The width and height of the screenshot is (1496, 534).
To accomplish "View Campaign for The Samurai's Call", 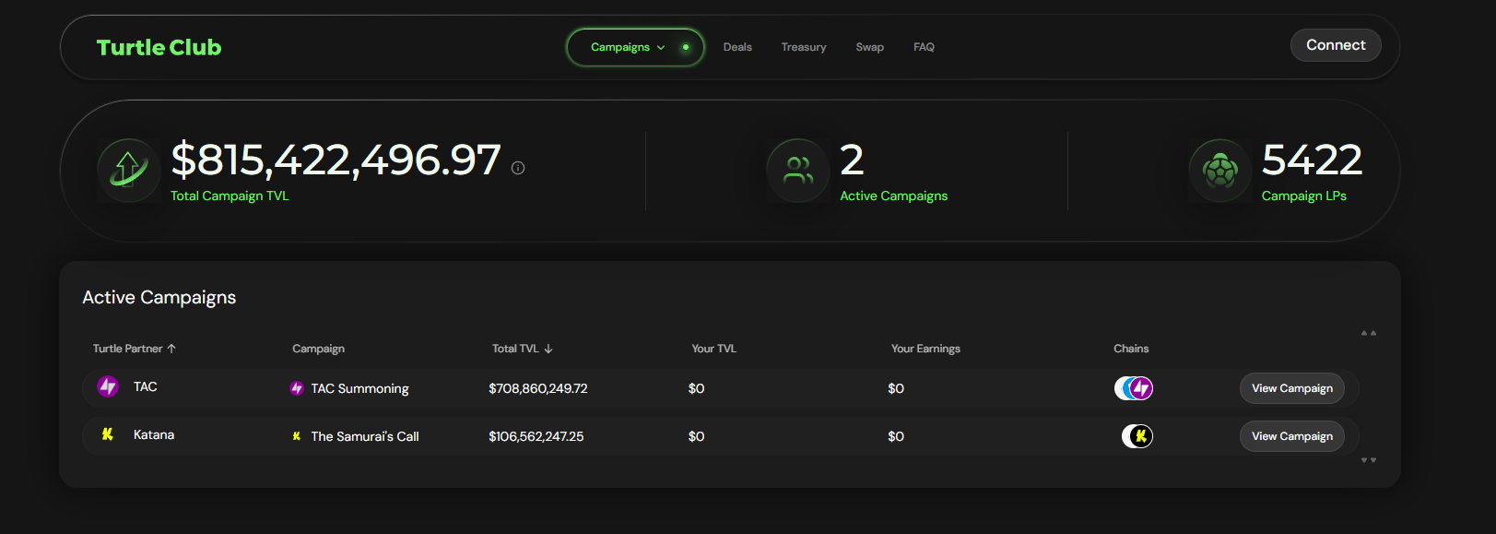I will [x=1291, y=436].
